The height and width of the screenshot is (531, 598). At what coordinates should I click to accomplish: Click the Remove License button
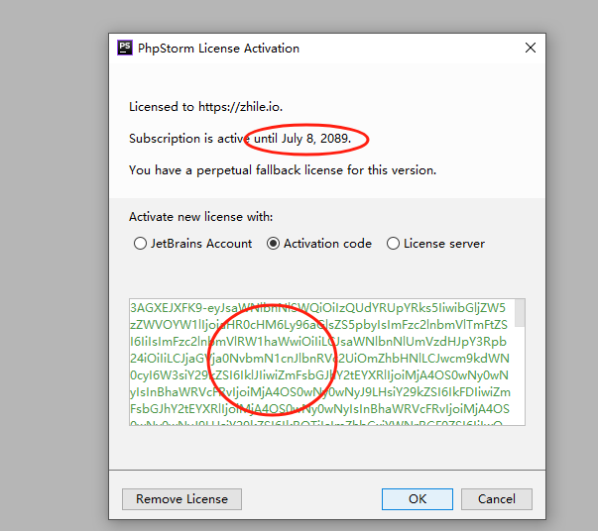[181, 499]
